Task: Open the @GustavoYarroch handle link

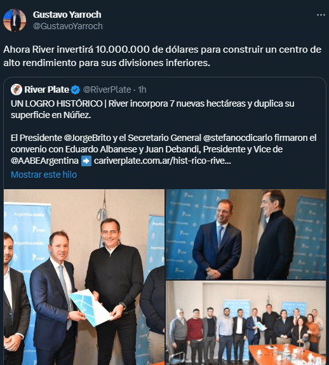Action: (68, 26)
